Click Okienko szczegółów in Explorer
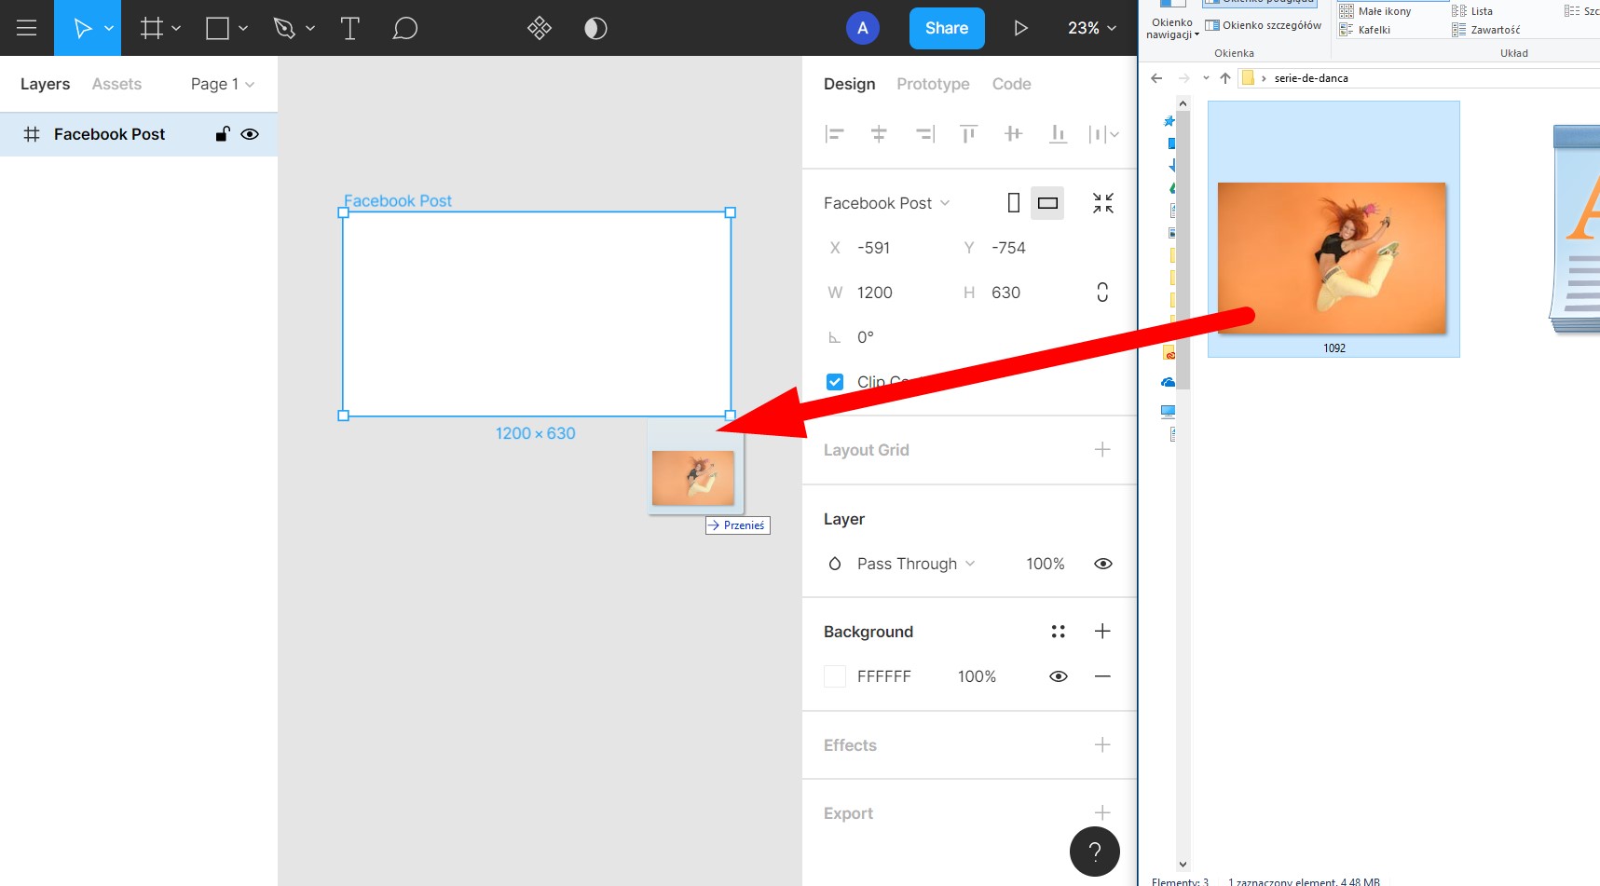The width and height of the screenshot is (1600, 886). tap(1264, 25)
